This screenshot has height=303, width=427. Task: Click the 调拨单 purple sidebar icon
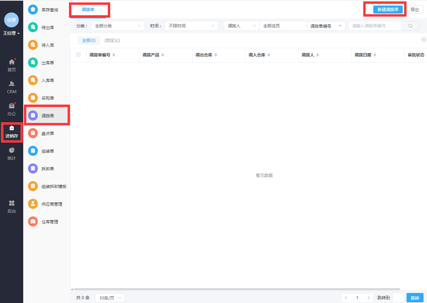pyautogui.click(x=33, y=116)
